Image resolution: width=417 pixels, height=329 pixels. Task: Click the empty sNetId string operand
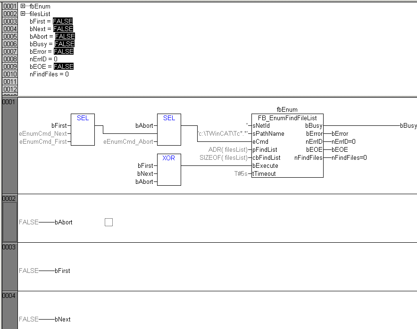247,124
